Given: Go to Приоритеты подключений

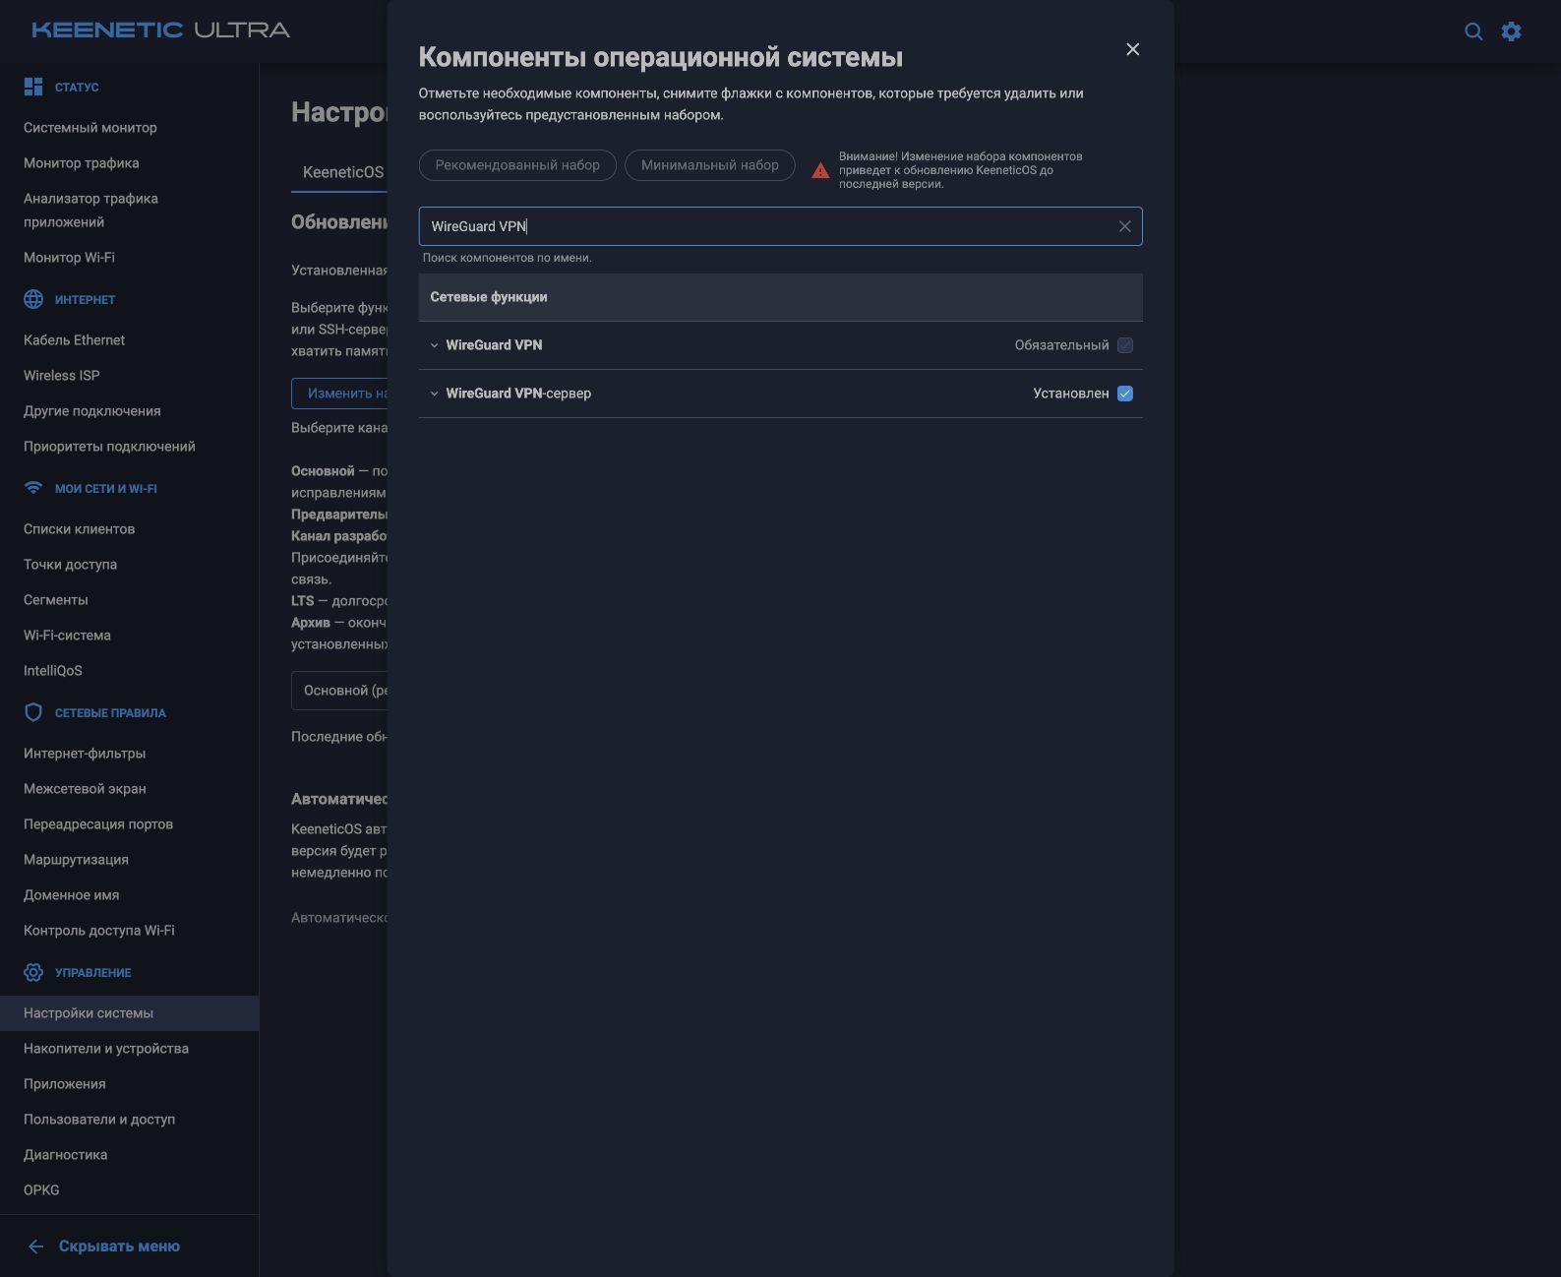Looking at the screenshot, I should (x=109, y=447).
